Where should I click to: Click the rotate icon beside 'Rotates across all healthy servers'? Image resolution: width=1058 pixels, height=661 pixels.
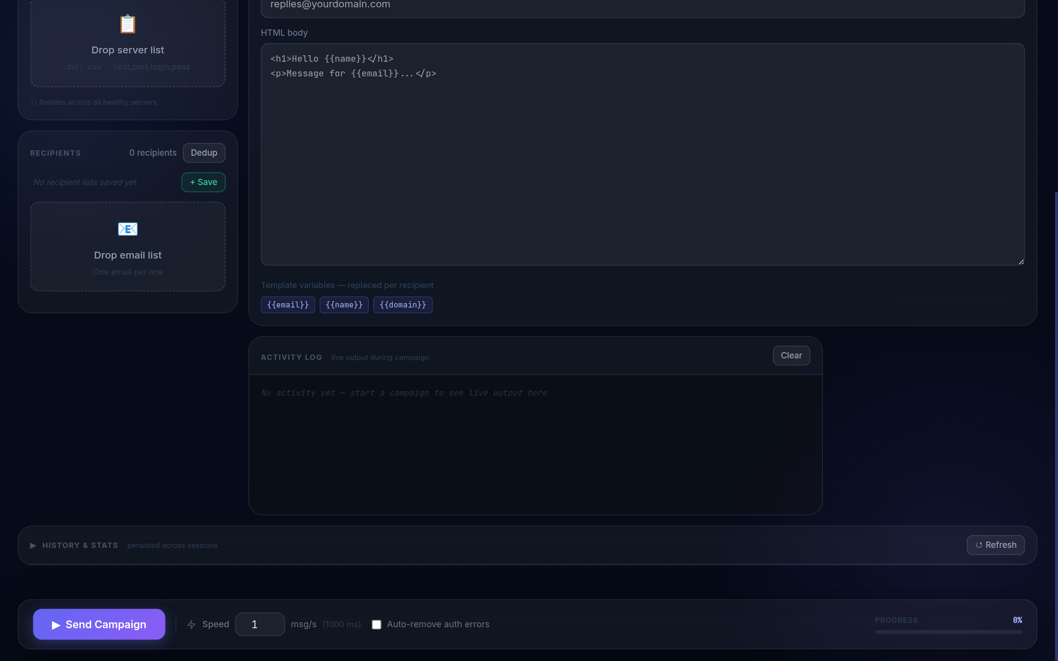34,102
